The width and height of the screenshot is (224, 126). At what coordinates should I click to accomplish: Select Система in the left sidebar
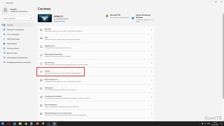(x=17, y=25)
